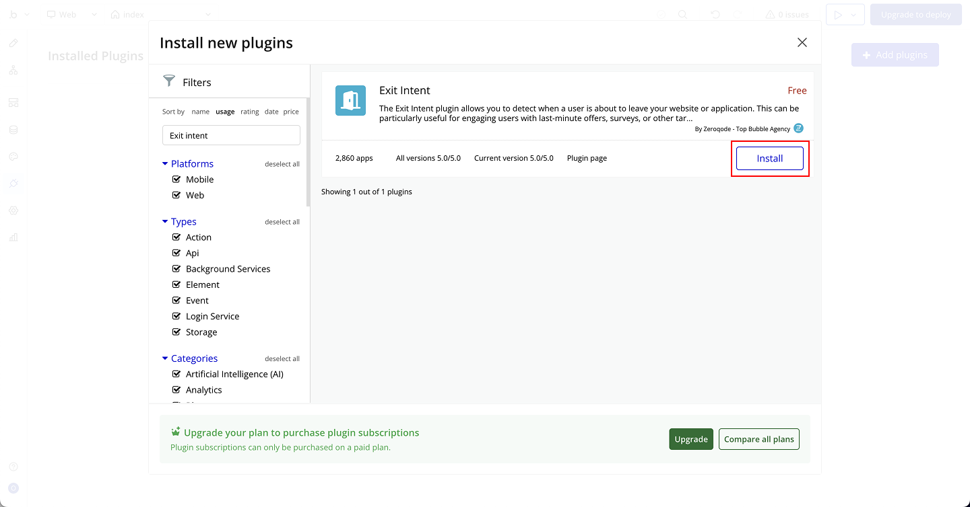
Task: Open the Logs bar chart icon
Action: coord(13,237)
